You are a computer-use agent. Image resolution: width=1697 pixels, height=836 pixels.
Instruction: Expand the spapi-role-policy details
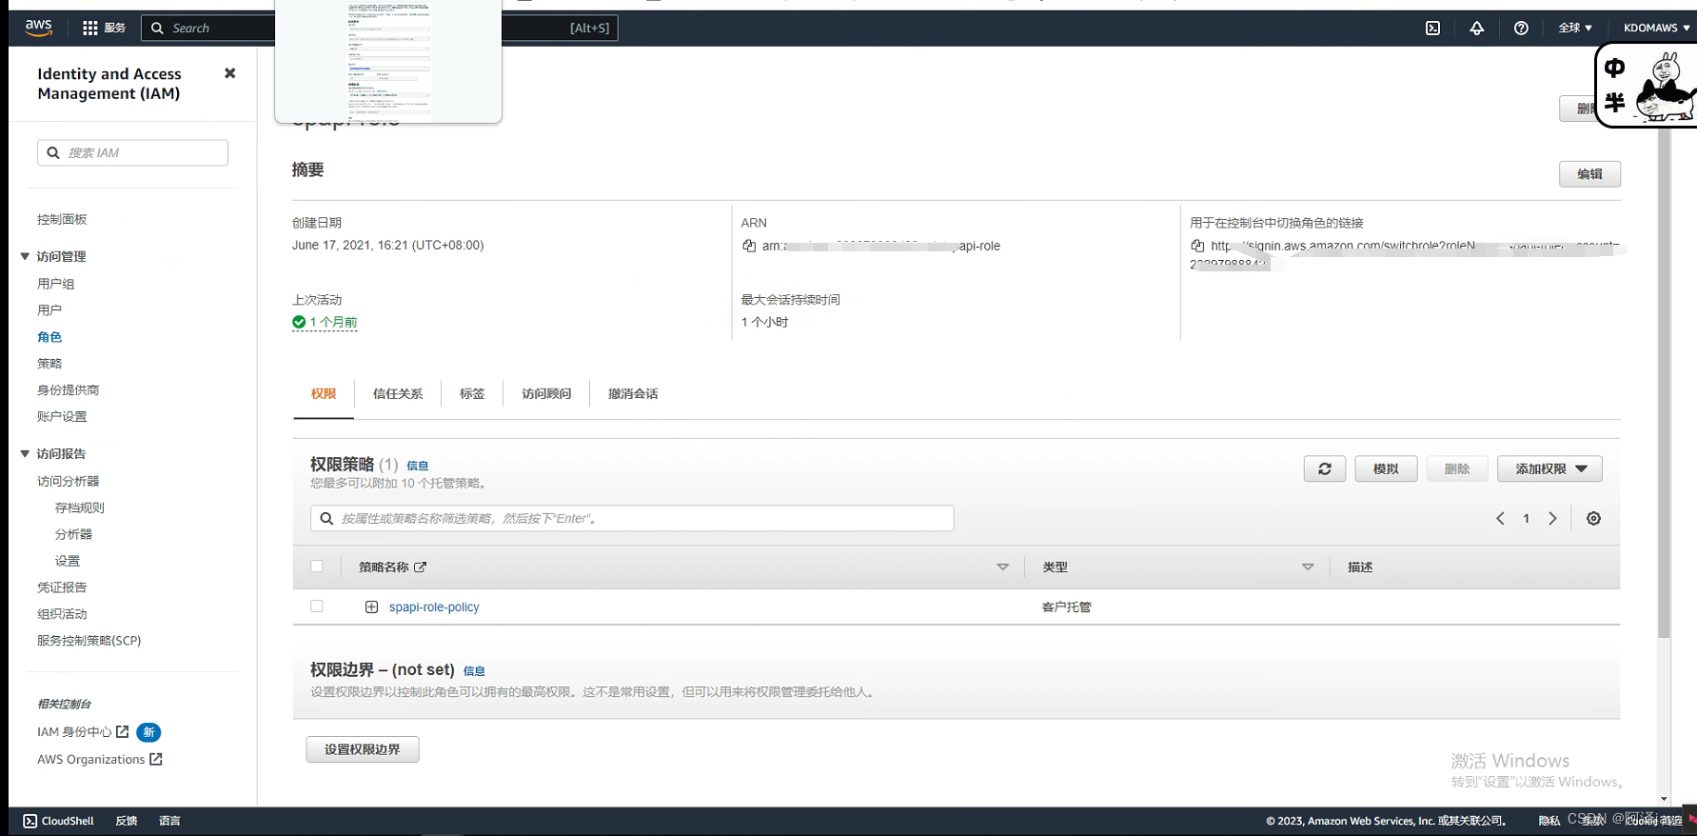click(x=371, y=607)
